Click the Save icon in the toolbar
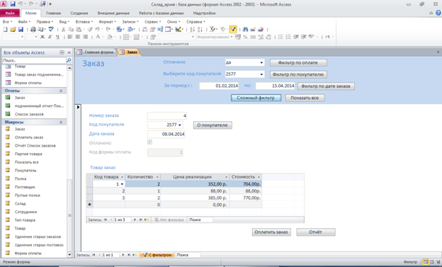Image resolution: width=442 pixels, height=267 pixels. click(x=21, y=29)
